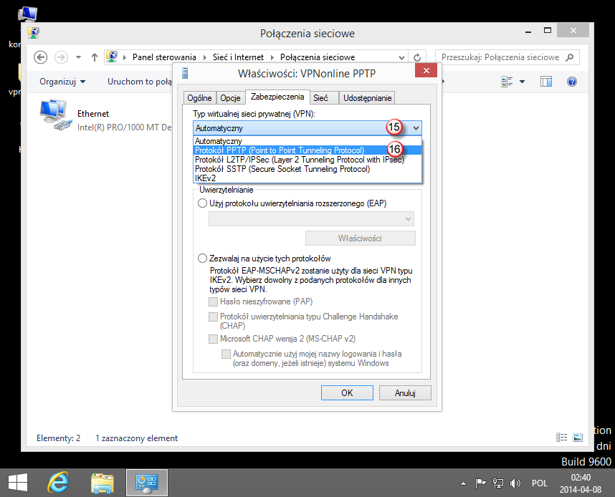The image size is (615, 497).
Task: Go back with the back arrow button
Action: [40, 57]
